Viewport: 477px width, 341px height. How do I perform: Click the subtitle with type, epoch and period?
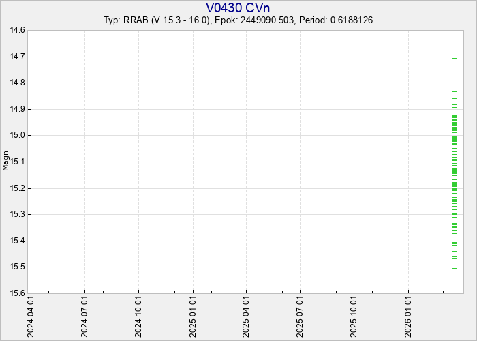coord(238,20)
